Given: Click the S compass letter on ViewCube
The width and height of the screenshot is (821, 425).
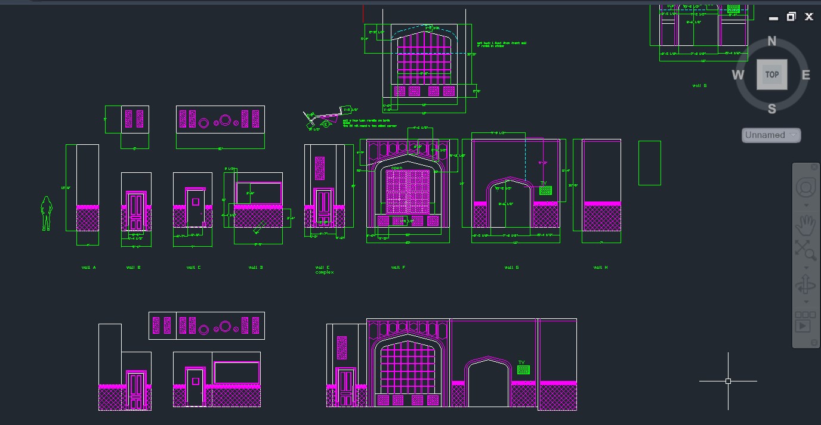Looking at the screenshot, I should [x=771, y=108].
